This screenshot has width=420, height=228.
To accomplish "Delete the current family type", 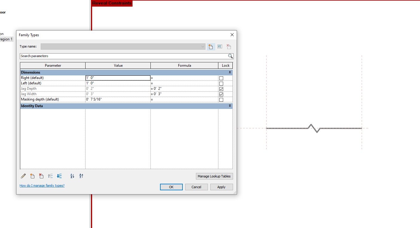I will tap(229, 46).
